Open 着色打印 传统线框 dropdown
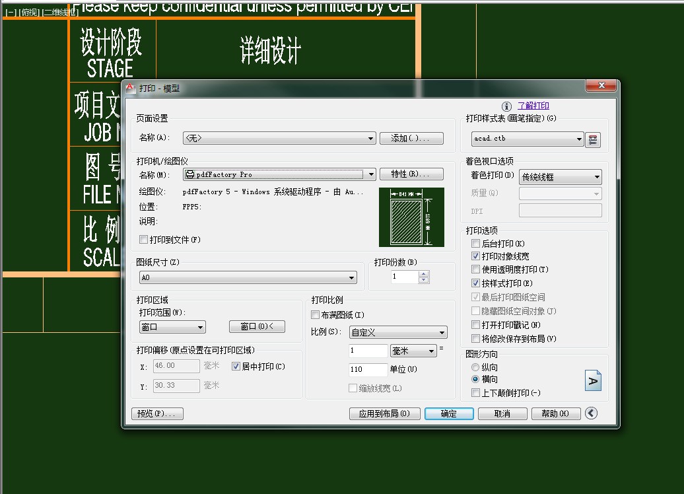The image size is (684, 494). 560,177
